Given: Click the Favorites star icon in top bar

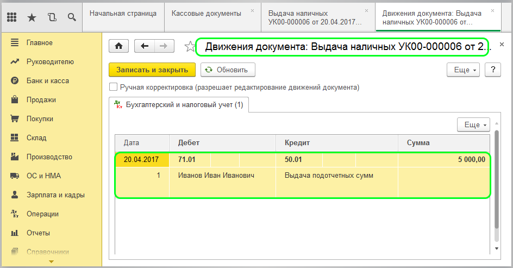Looking at the screenshot, I should 32,17.
